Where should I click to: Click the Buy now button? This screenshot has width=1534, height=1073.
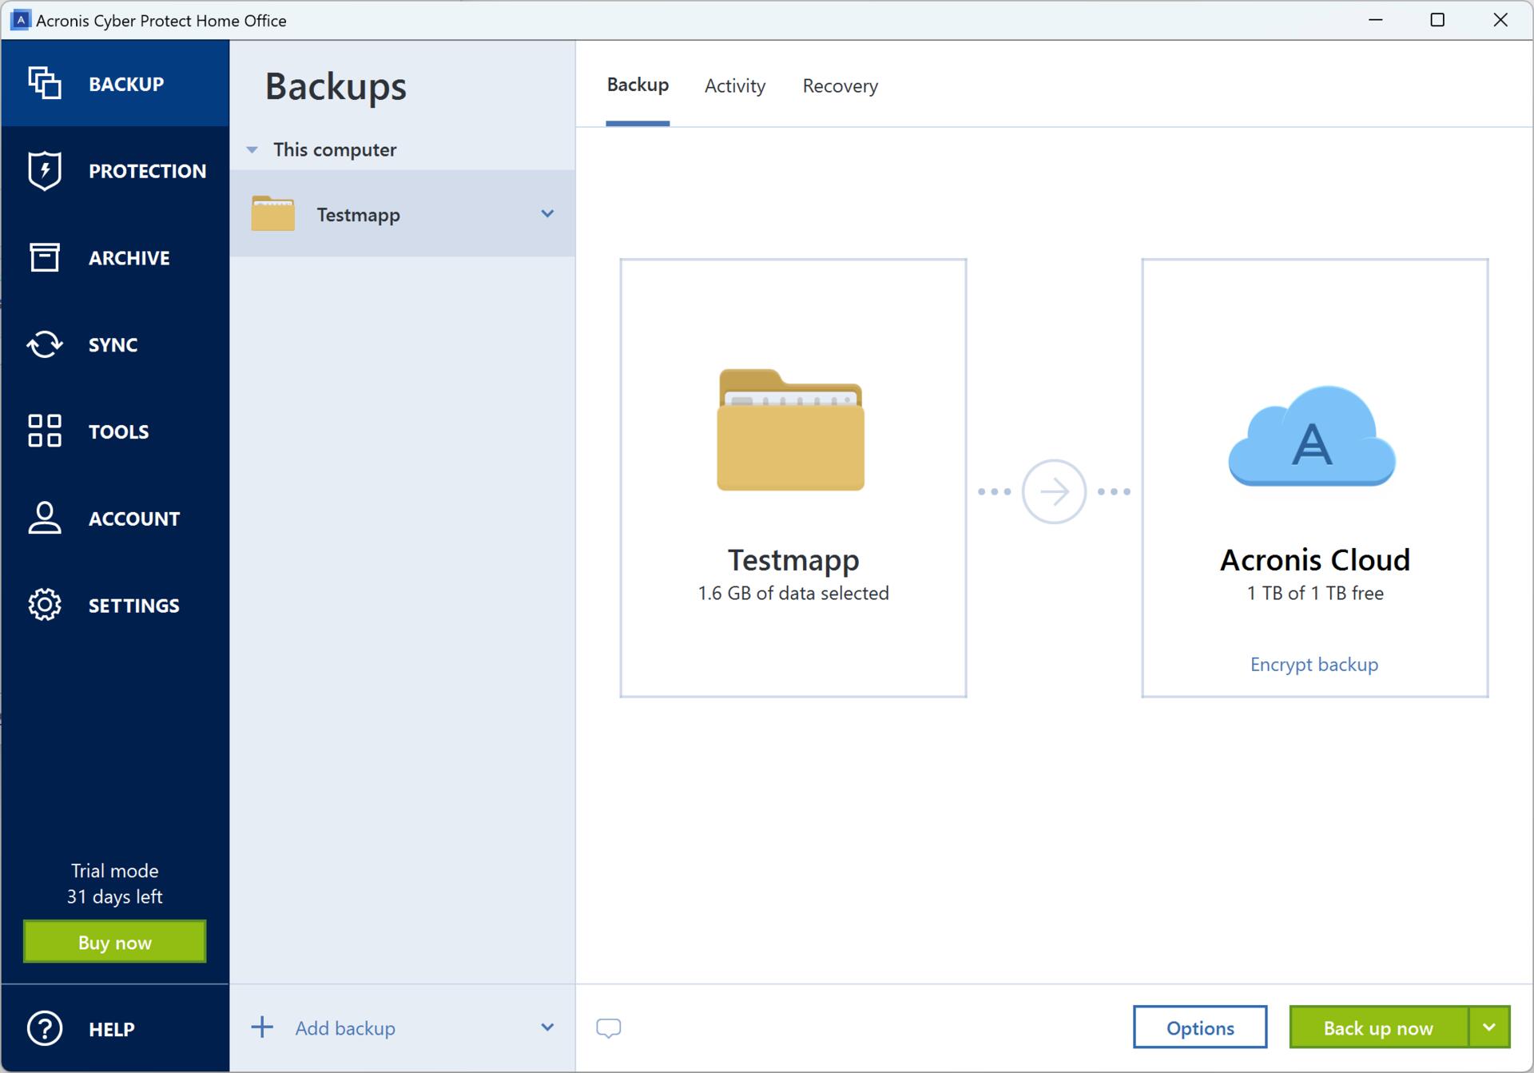pos(113,943)
